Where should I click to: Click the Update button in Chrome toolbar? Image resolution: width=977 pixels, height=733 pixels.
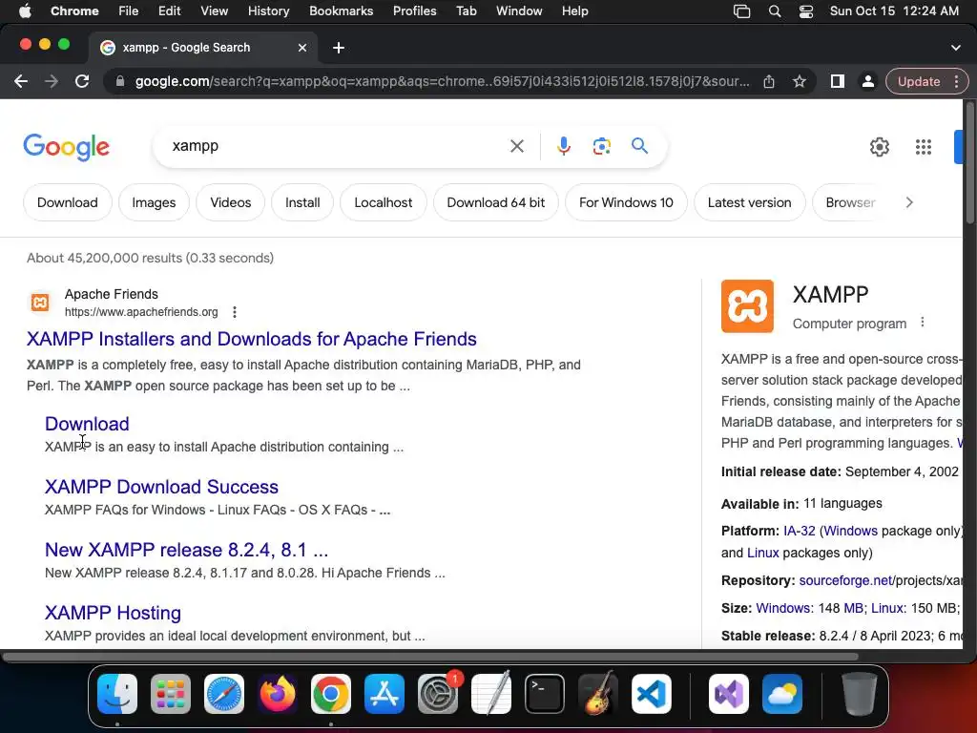919,82
